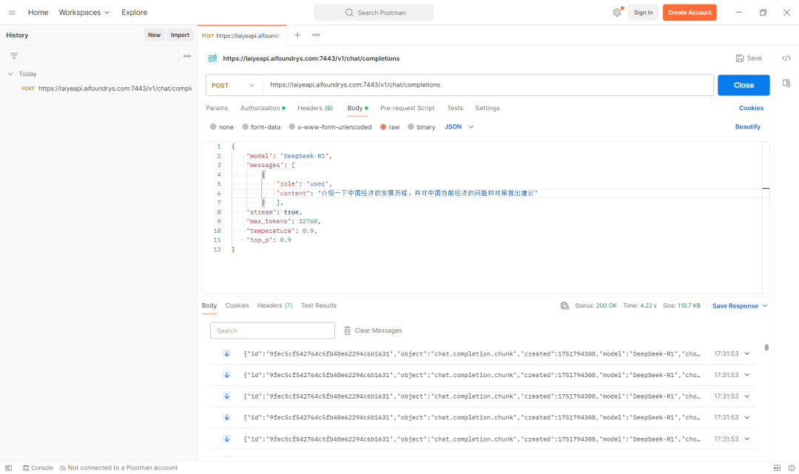
Task: Click the Beautify link
Action: coord(747,126)
